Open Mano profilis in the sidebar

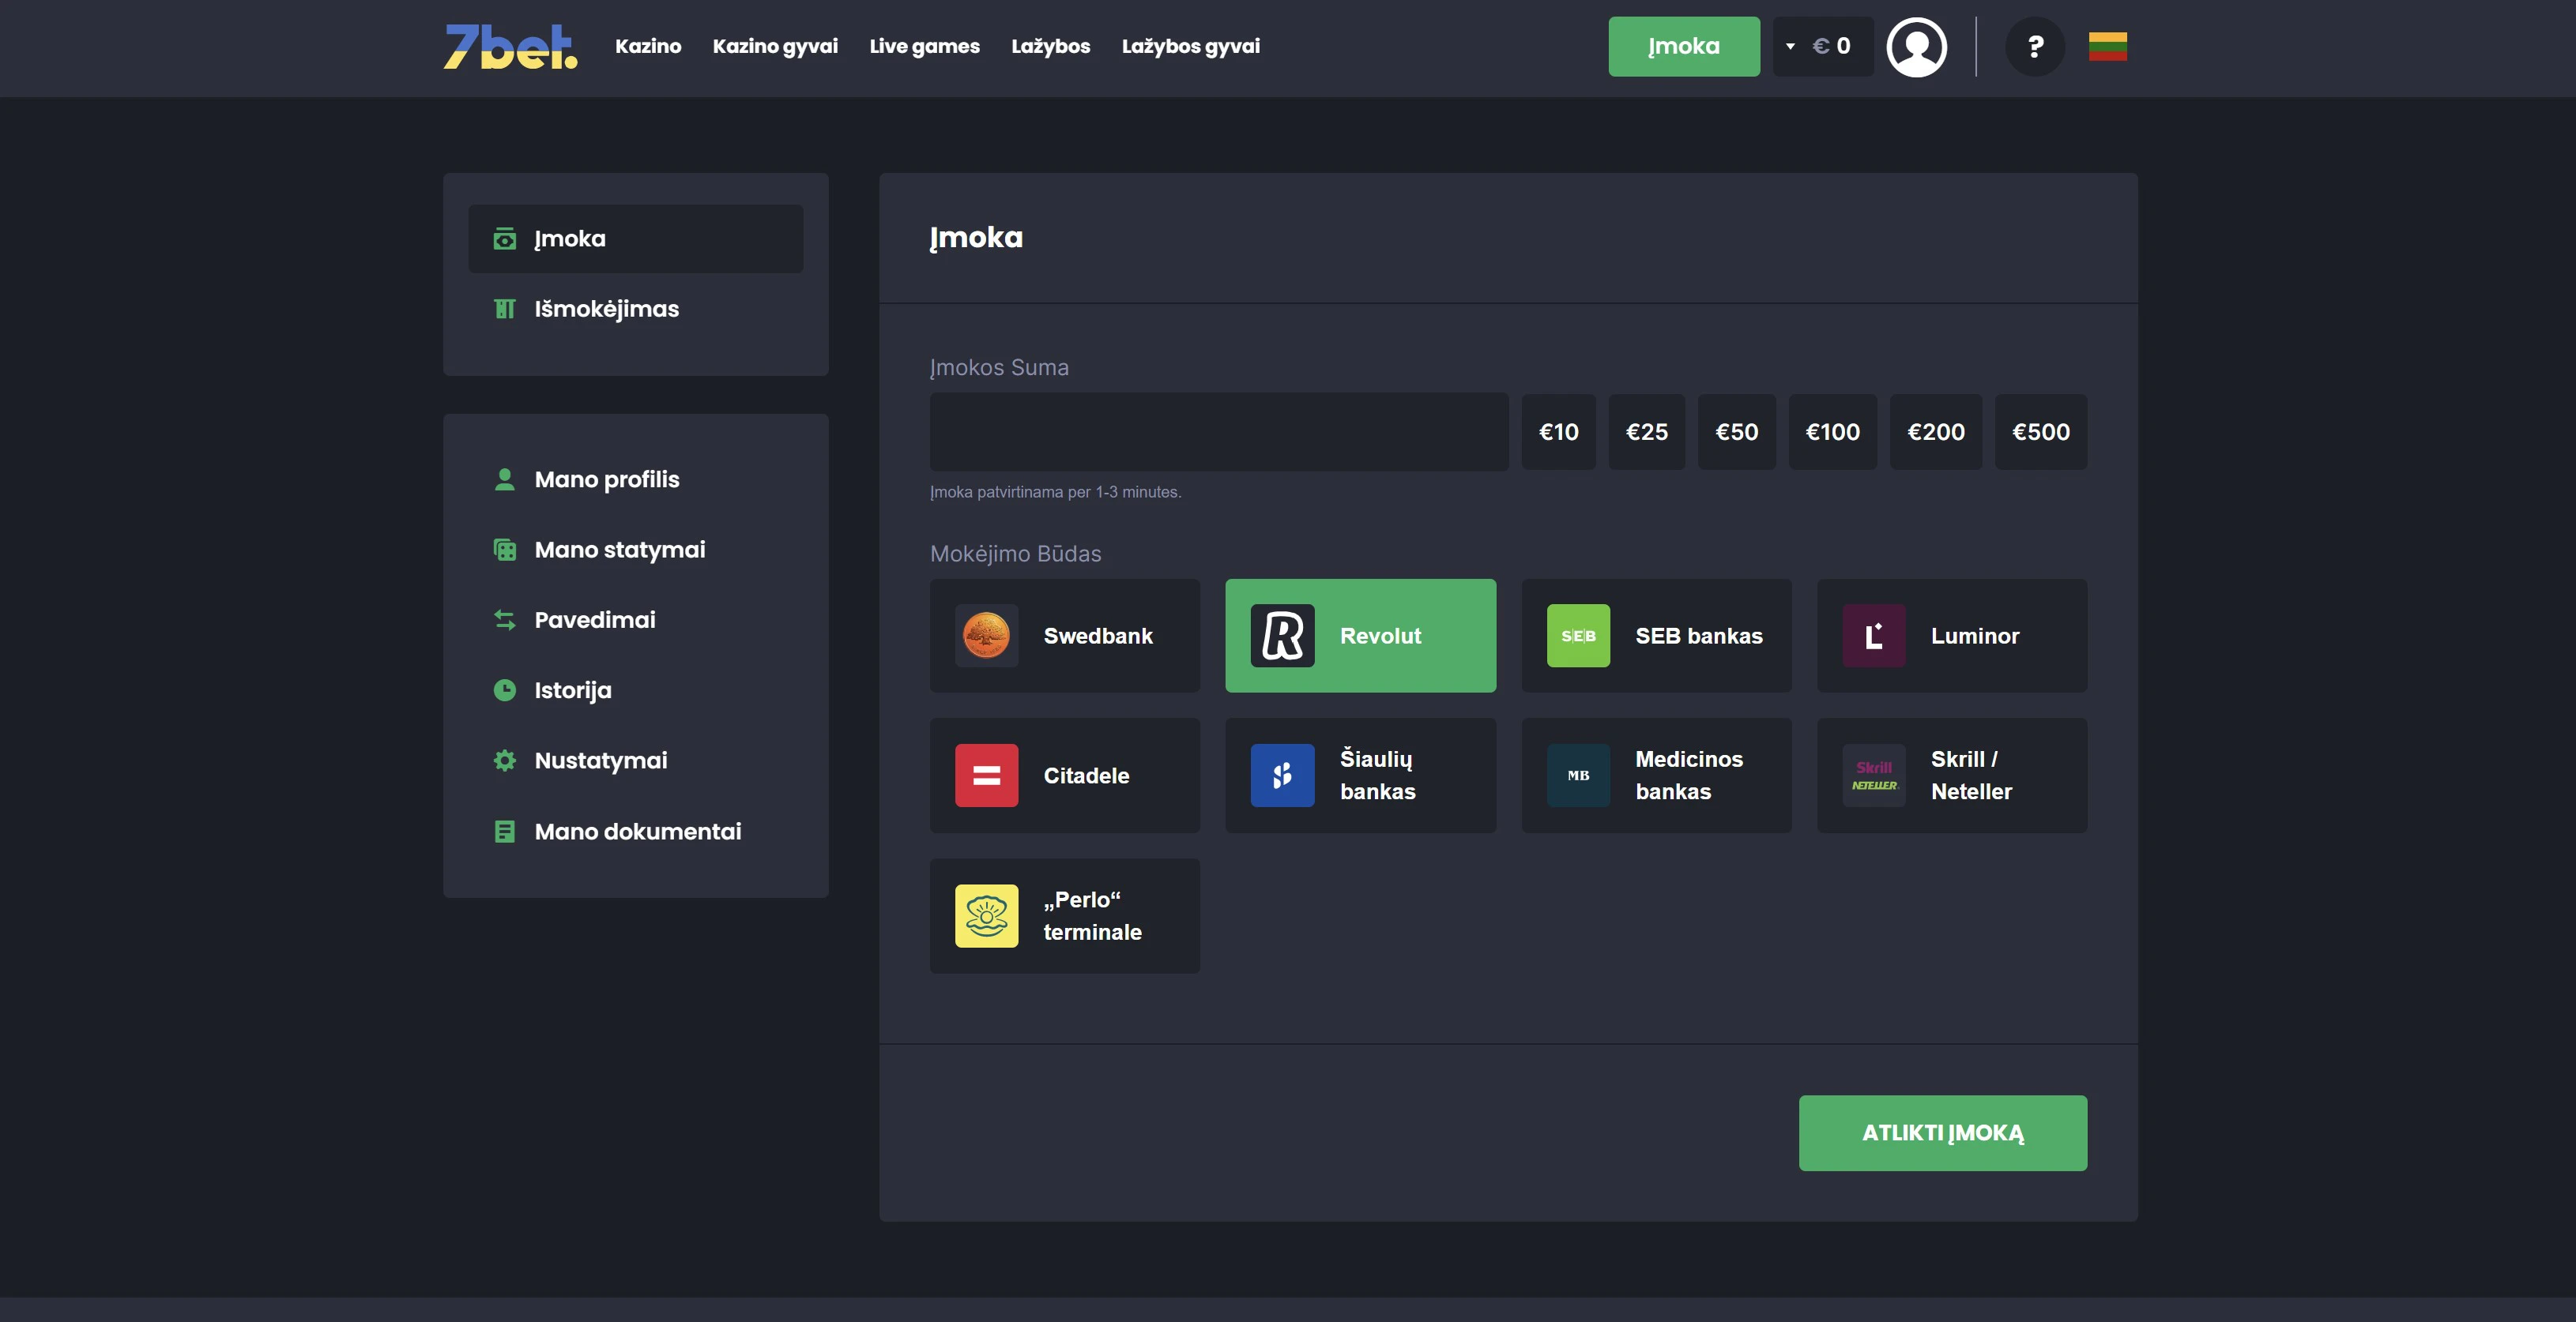(x=607, y=479)
